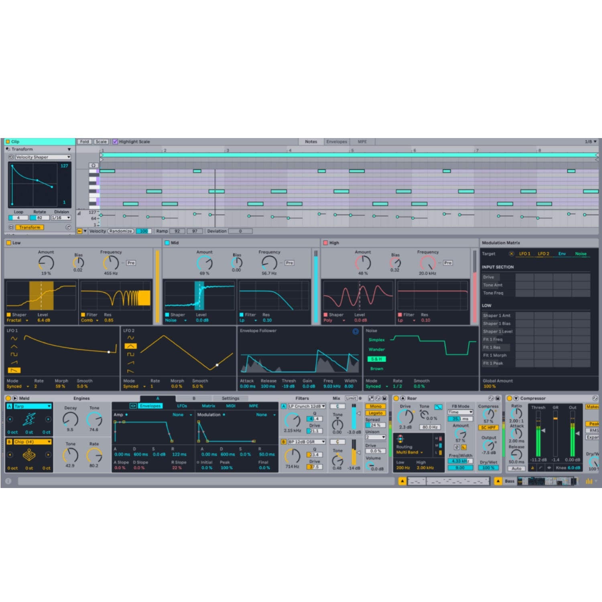Switch to the Envelopes tab in clip view
Screen dimensions: 602x602
click(x=336, y=141)
